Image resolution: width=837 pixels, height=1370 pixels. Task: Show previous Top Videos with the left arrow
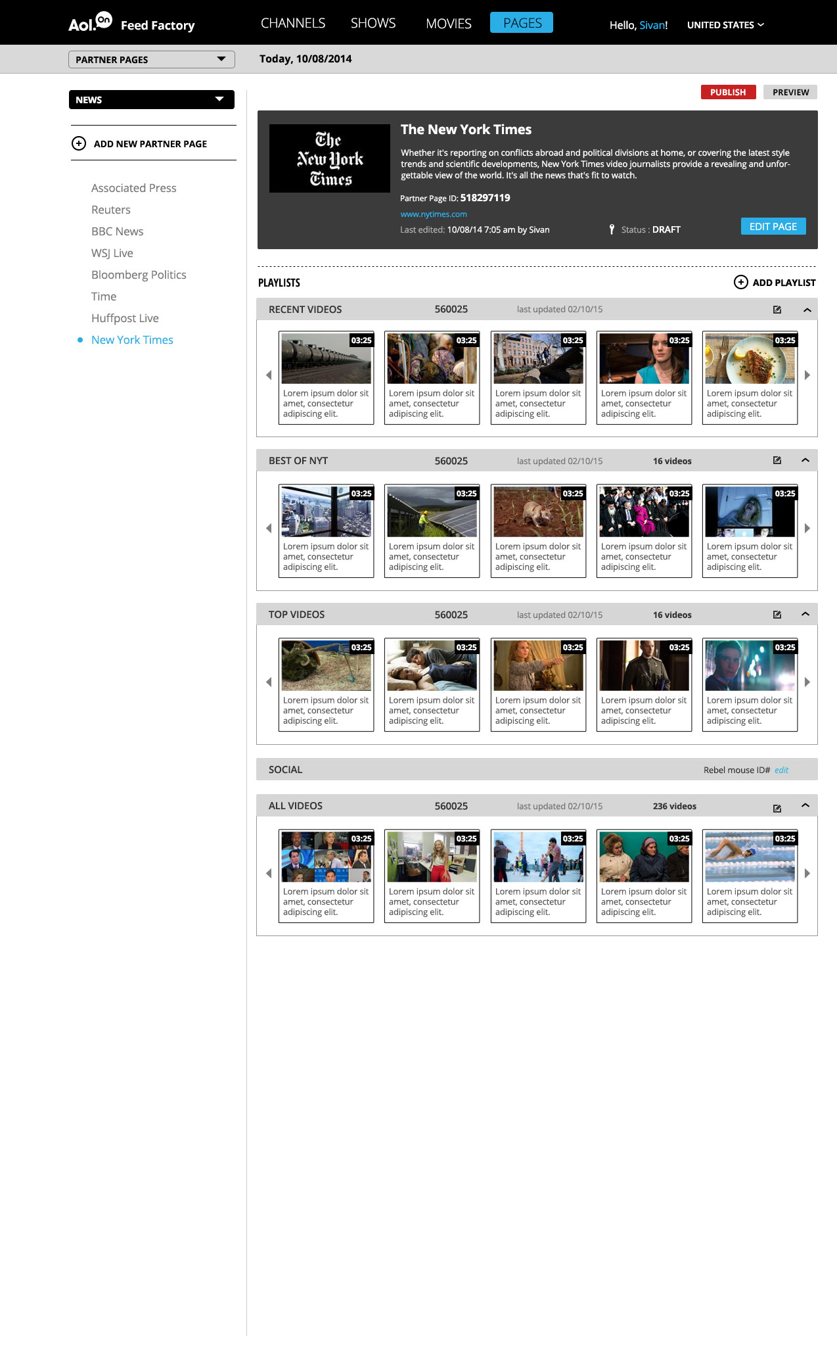coord(269,682)
